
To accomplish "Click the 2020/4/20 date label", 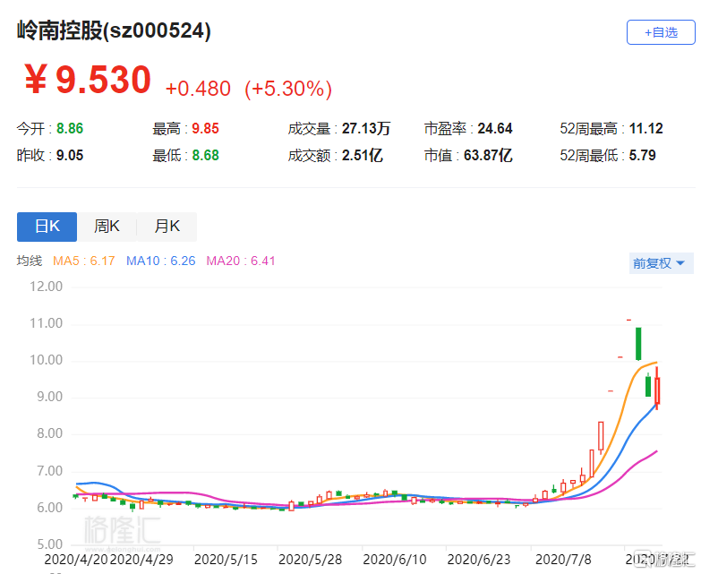I will [76, 560].
